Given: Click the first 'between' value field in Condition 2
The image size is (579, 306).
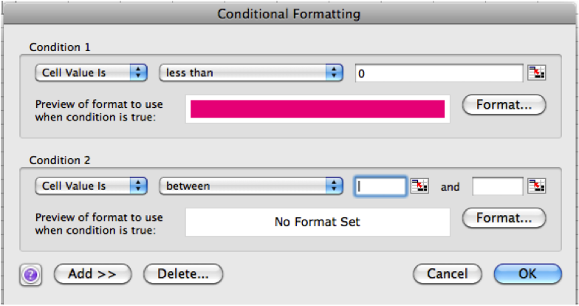Looking at the screenshot, I should click(x=380, y=186).
